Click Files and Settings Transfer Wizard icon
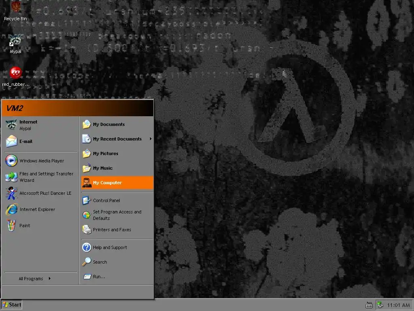Viewport: 414px width, 311px height. tap(11, 177)
